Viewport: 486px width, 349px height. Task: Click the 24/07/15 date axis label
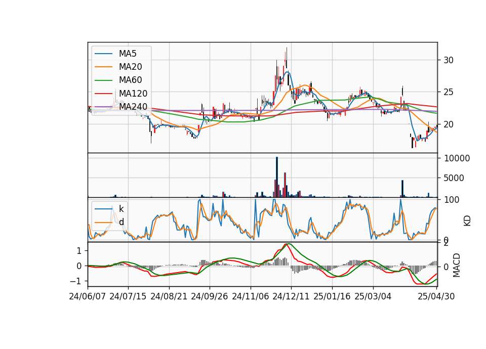[128, 296]
